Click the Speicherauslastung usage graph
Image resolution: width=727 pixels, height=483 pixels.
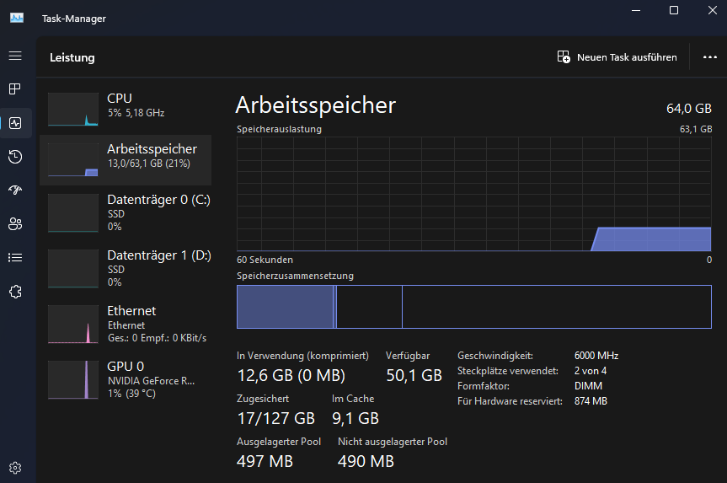tap(474, 194)
